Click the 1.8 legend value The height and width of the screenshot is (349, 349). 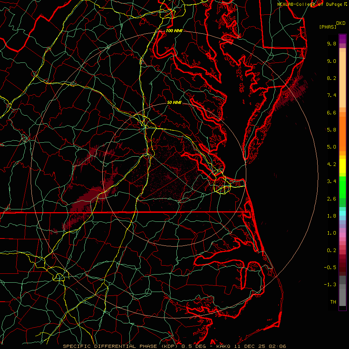pyautogui.click(x=332, y=216)
